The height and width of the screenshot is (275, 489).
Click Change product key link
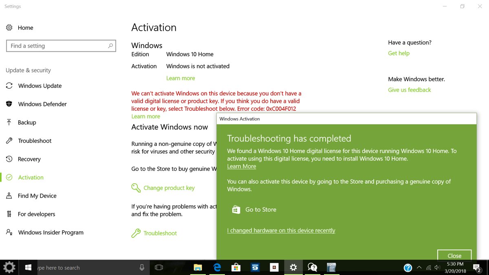click(169, 188)
